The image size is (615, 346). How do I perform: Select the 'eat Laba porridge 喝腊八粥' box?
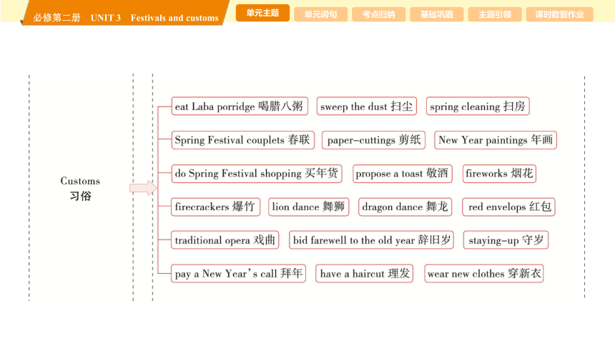tap(240, 107)
